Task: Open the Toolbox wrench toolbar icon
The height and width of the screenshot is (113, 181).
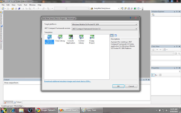Action: pyautogui.click(x=132, y=8)
